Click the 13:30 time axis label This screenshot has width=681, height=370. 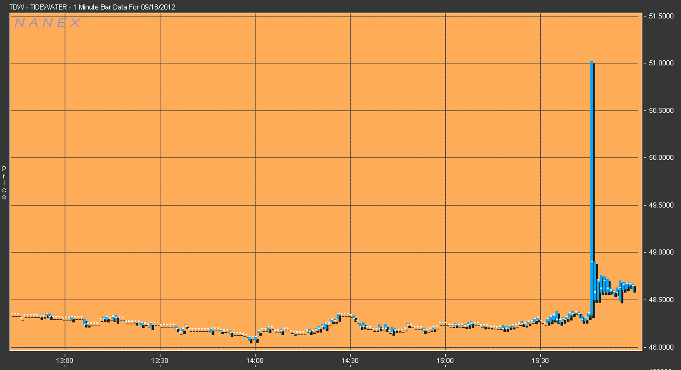click(x=160, y=360)
